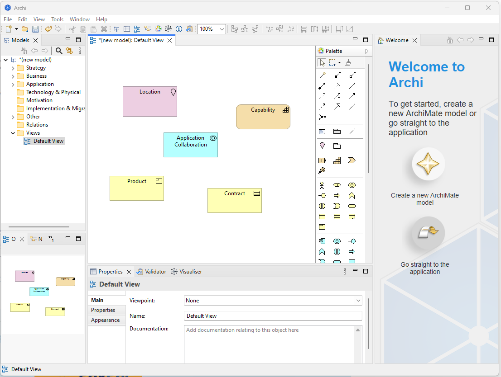Select the Note tool in Palette
Viewport: 501px width, 377px height.
pyautogui.click(x=322, y=132)
